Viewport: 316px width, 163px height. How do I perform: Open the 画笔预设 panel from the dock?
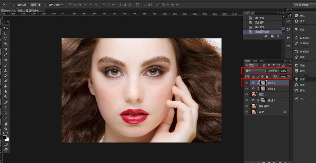click(302, 52)
